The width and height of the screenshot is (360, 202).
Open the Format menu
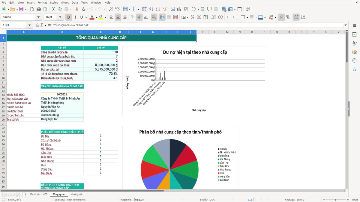42,2
